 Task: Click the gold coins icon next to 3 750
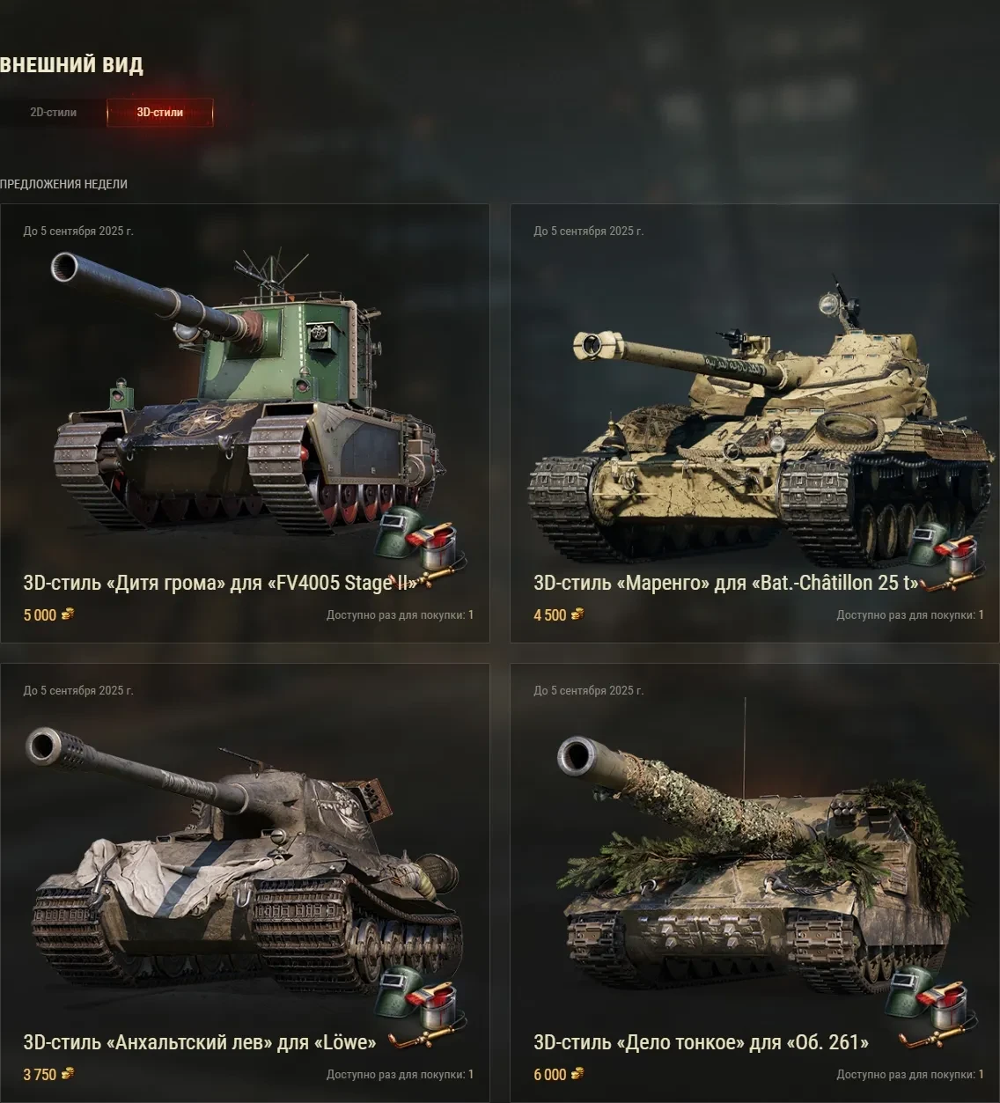67,1074
